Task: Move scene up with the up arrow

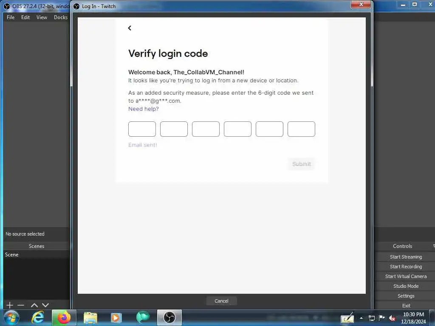Action: (34, 305)
